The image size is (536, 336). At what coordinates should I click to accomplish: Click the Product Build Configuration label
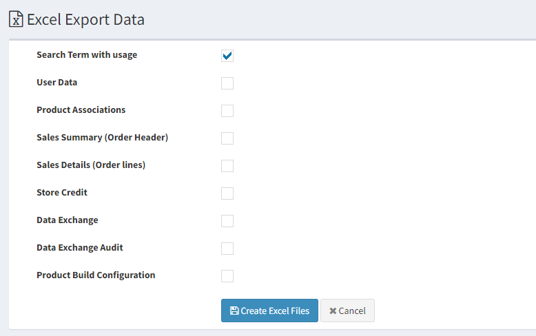pos(96,275)
